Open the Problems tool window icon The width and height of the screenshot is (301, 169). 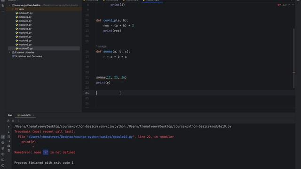[x=3, y=165]
